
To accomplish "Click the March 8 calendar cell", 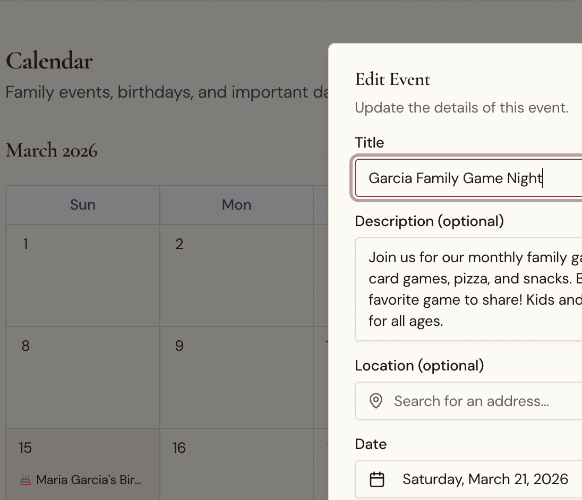I will point(82,377).
